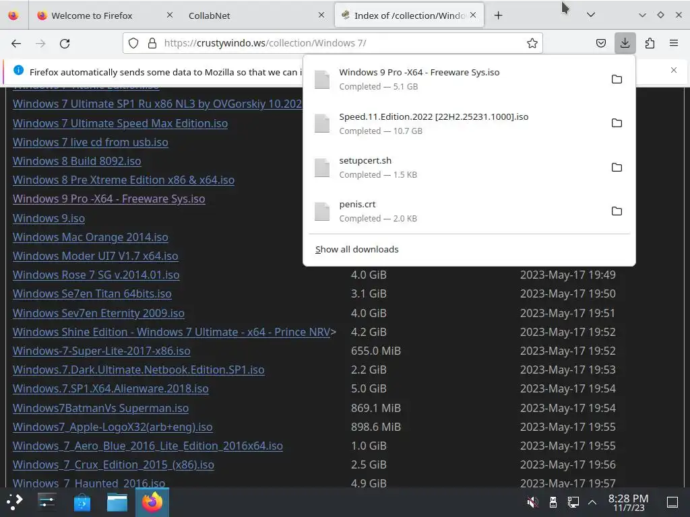Open Dolphin file manager from taskbar

117,502
